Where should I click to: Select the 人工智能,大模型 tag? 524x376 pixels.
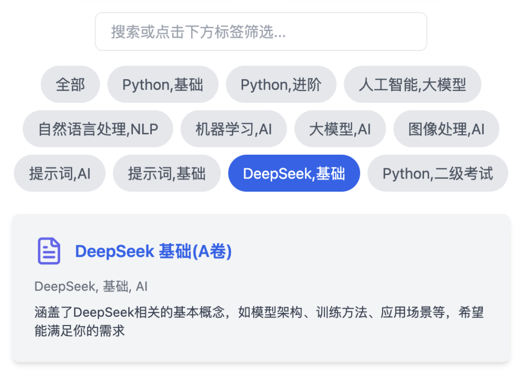pyautogui.click(x=412, y=84)
